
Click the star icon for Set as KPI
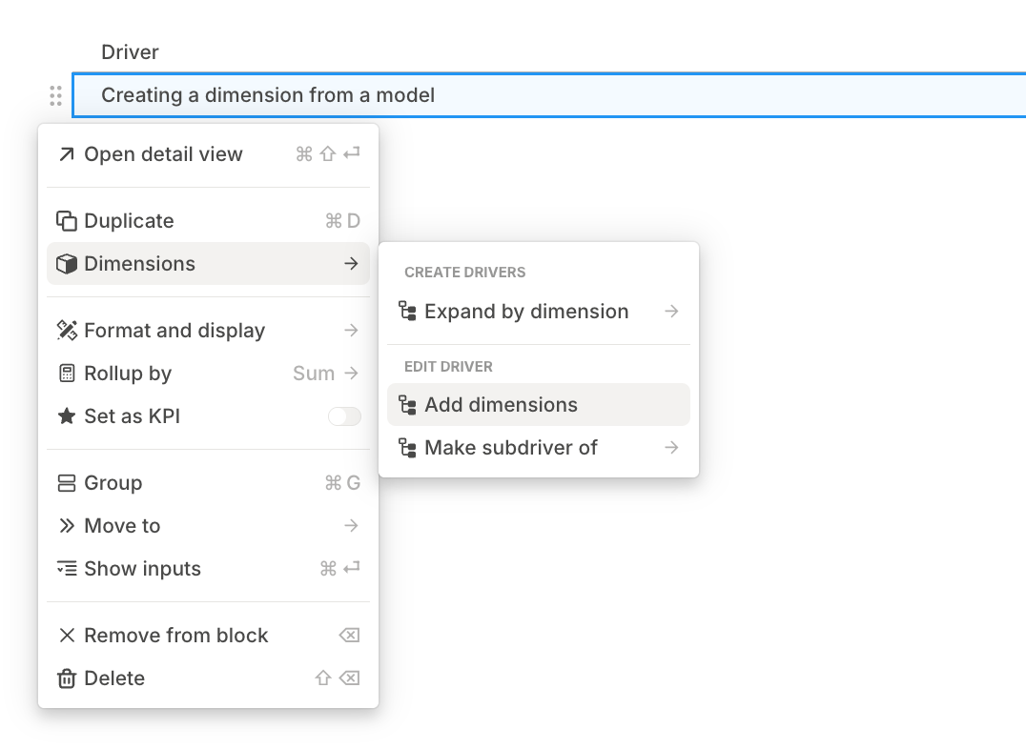66,415
